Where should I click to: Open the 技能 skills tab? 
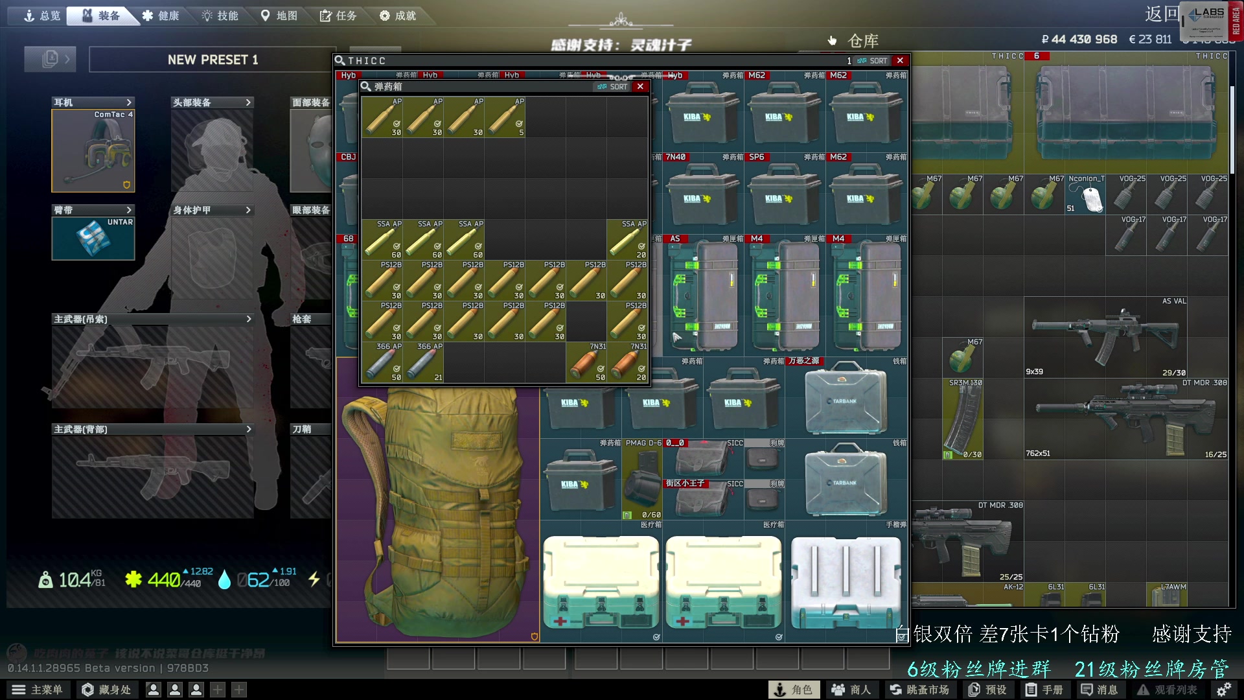tap(220, 16)
